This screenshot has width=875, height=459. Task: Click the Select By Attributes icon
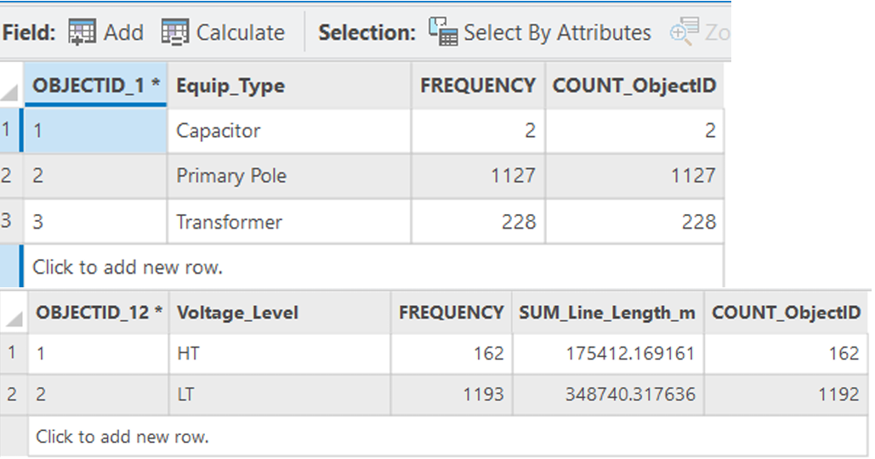point(443,31)
